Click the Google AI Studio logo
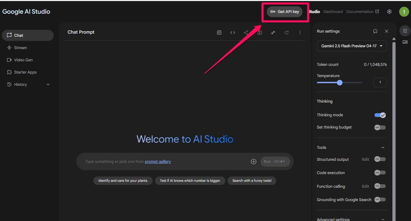 click(26, 12)
